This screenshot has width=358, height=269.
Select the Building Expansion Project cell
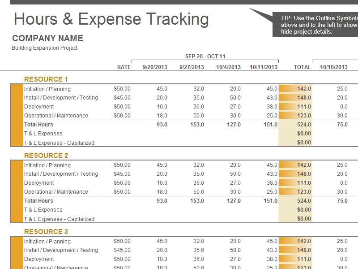coord(45,48)
